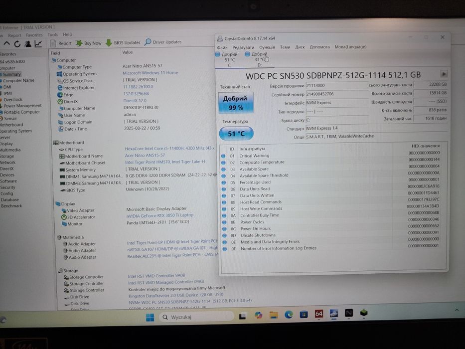
Task: Click the graph icon in AIDA64 toolbar
Action: (38, 44)
